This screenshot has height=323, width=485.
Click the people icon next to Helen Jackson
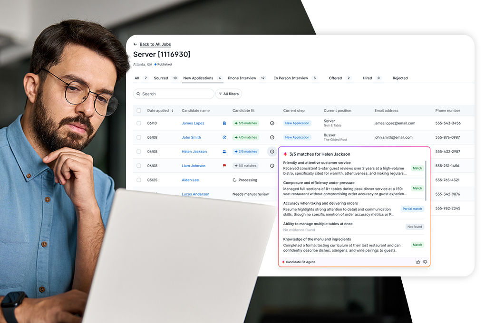(224, 152)
